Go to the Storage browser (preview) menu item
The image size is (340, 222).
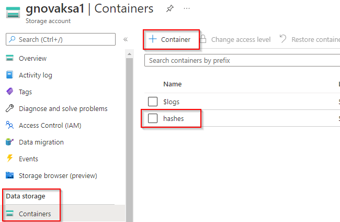tap(58, 175)
